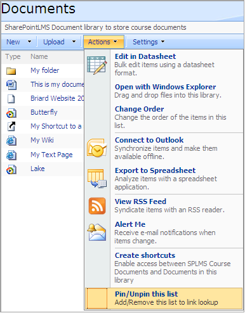245x313 pixels.
Task: Open the This is my document link
Action: pyautogui.click(x=57, y=84)
